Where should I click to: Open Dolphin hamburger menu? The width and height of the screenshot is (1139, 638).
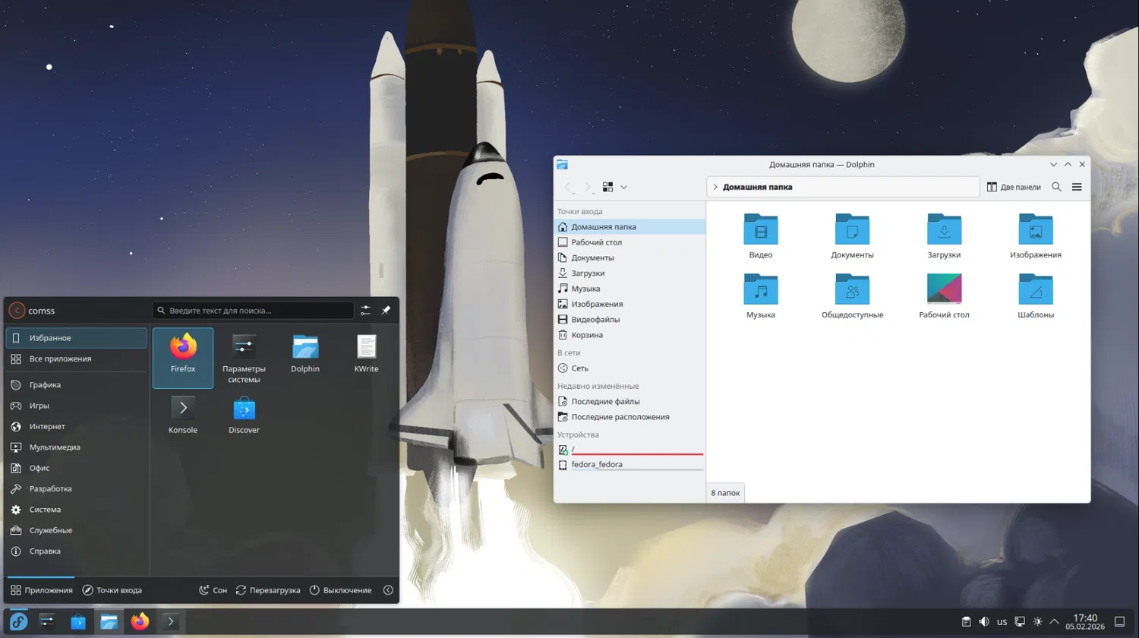point(1077,187)
